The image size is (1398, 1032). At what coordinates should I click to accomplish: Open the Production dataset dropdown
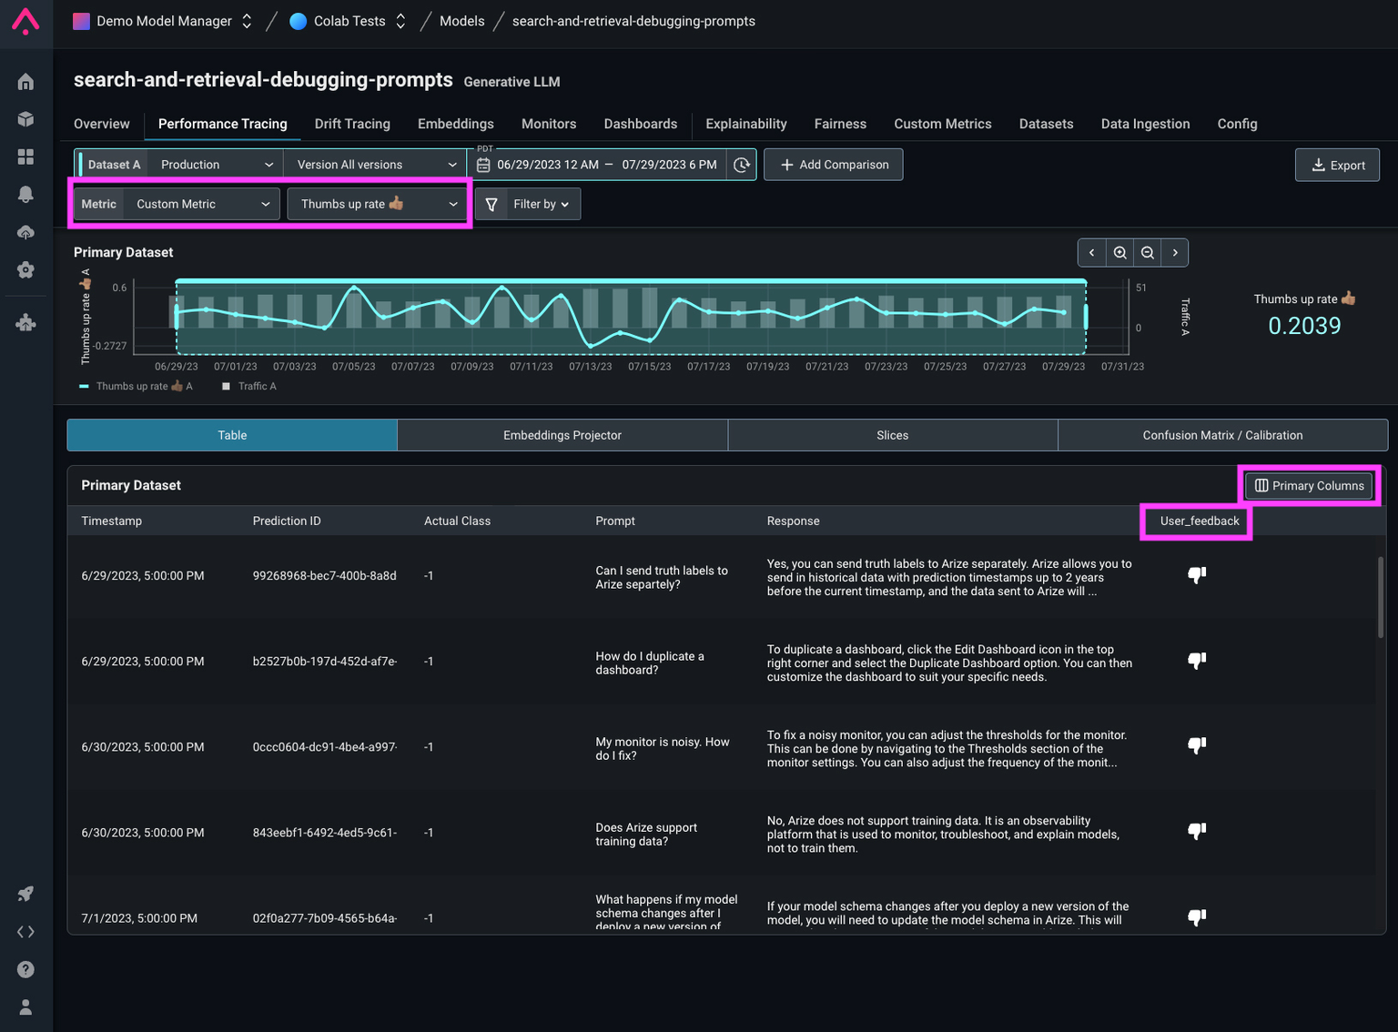(x=215, y=164)
